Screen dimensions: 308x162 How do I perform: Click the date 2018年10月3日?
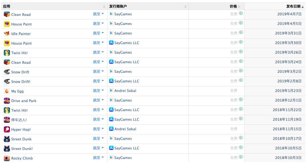click(288, 158)
